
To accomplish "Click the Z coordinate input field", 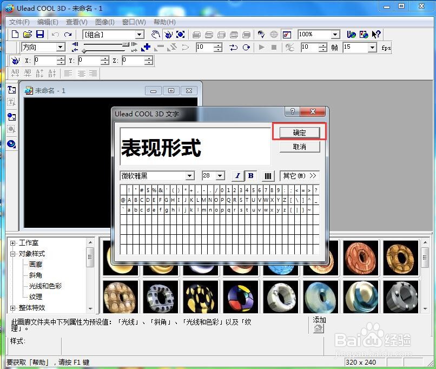I will tap(134, 60).
